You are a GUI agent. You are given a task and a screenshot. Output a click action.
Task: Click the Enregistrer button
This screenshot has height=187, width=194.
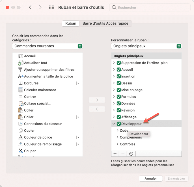coord(176,178)
